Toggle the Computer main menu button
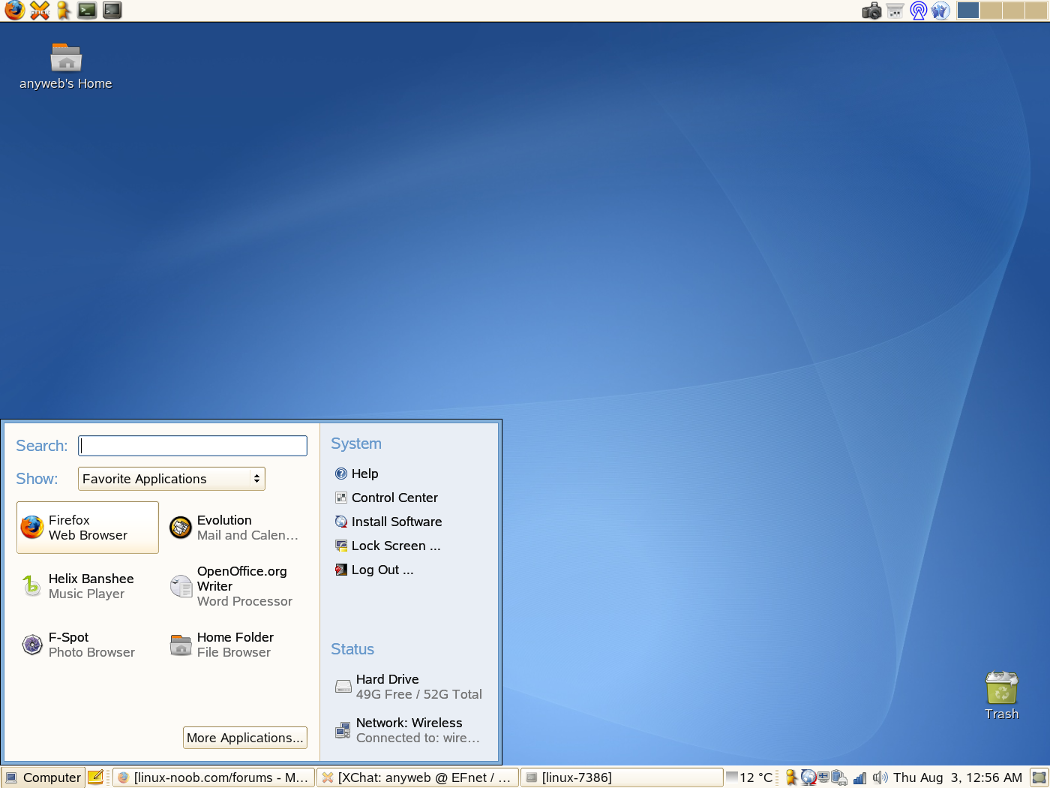 click(x=43, y=777)
